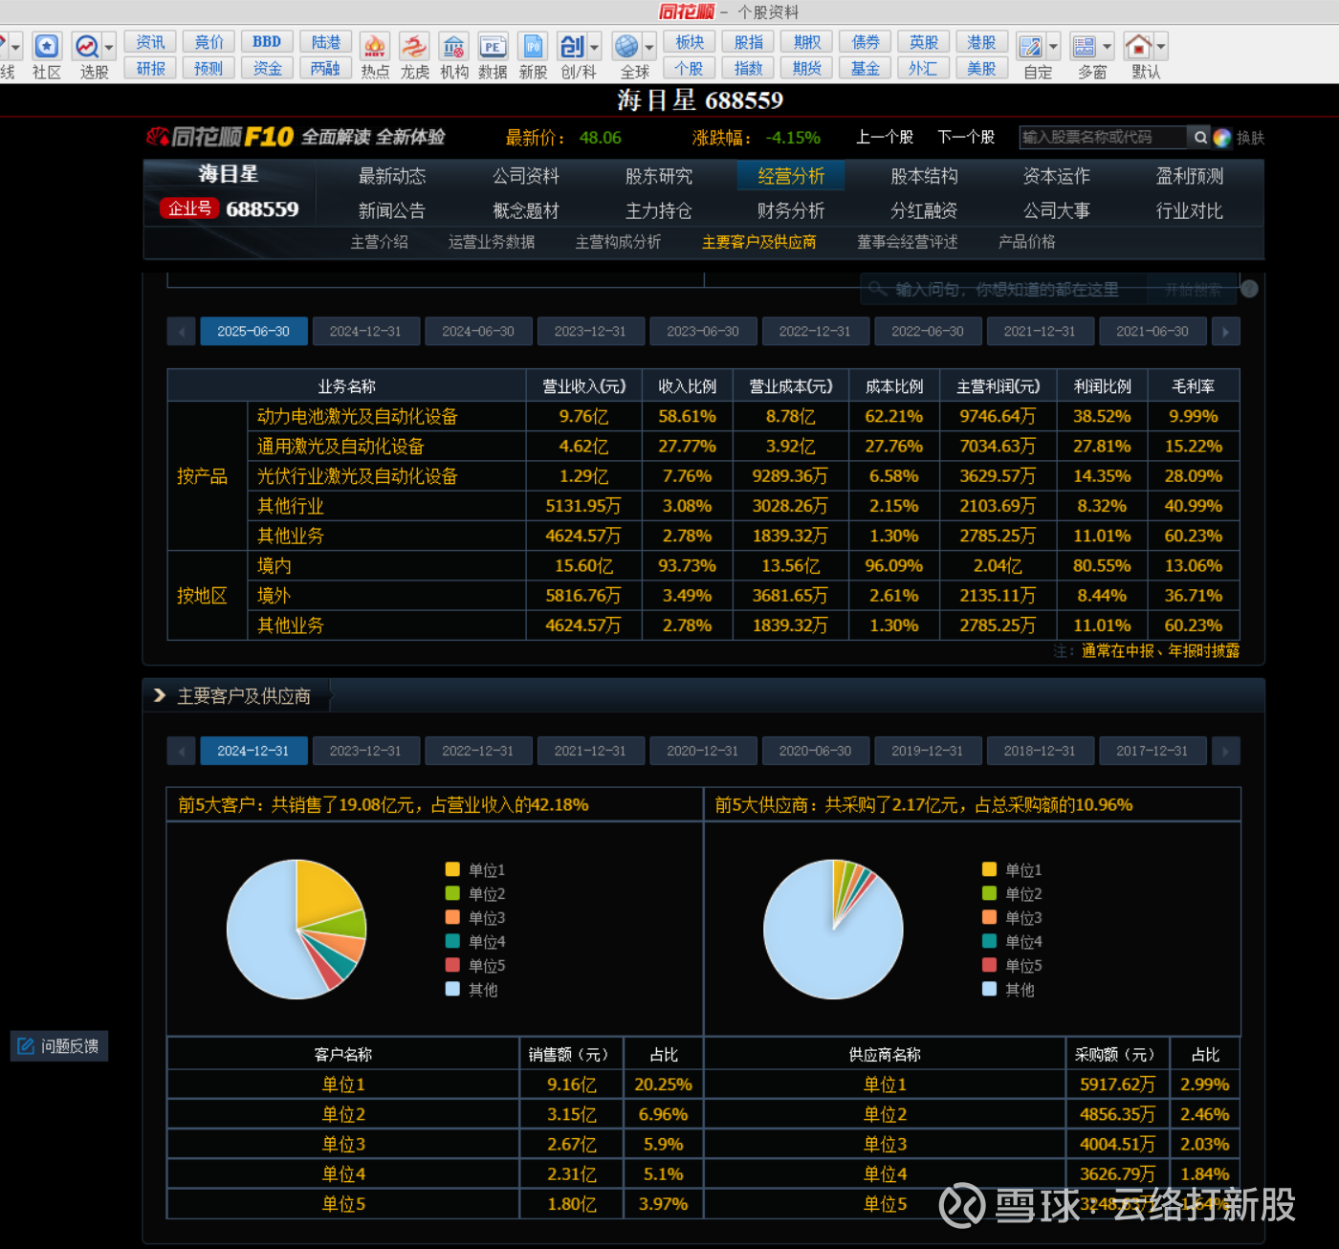Click the 研报 research reports button
The height and width of the screenshot is (1249, 1339).
click(x=150, y=69)
